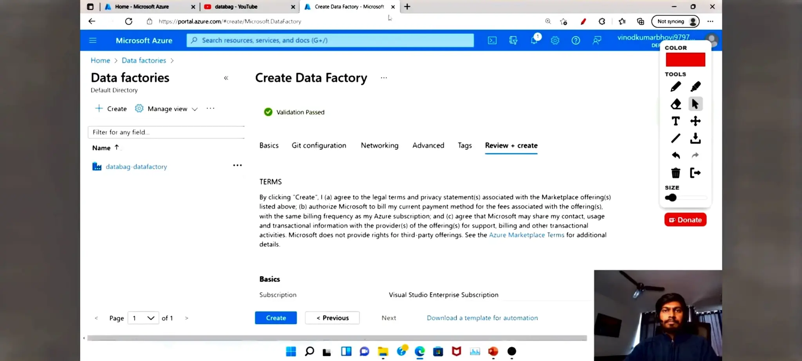Click Download a template for automation
The height and width of the screenshot is (361, 802).
point(482,318)
